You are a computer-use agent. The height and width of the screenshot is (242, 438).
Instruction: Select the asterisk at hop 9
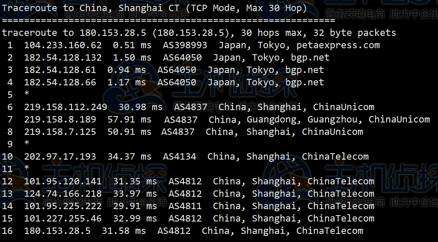[27, 143]
